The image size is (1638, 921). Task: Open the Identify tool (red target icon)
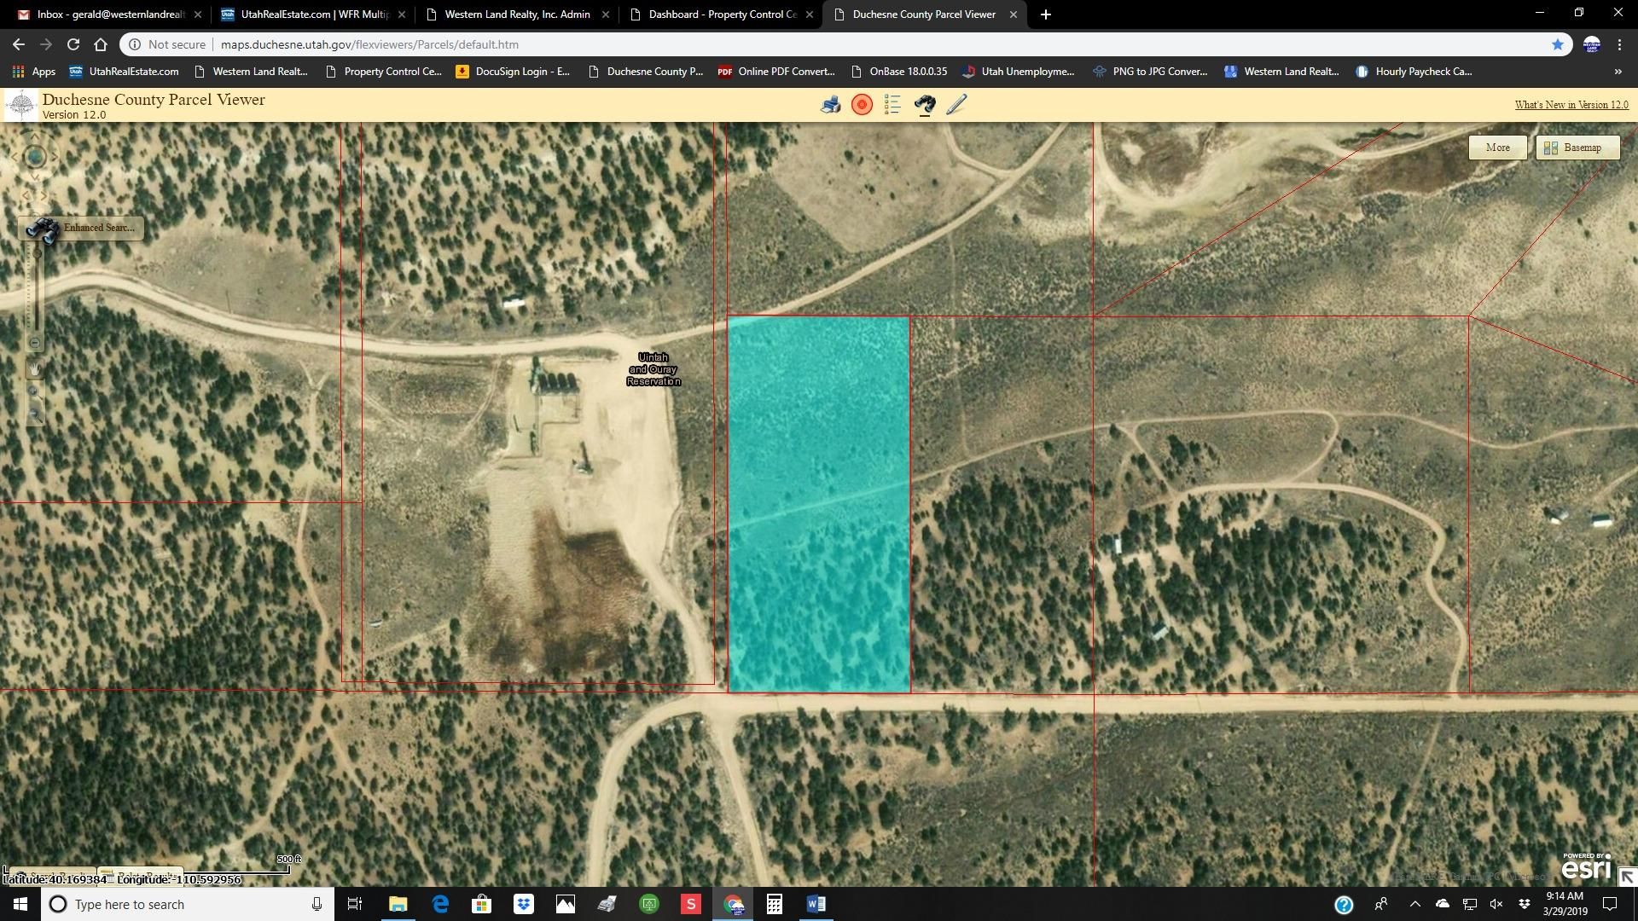pos(862,104)
